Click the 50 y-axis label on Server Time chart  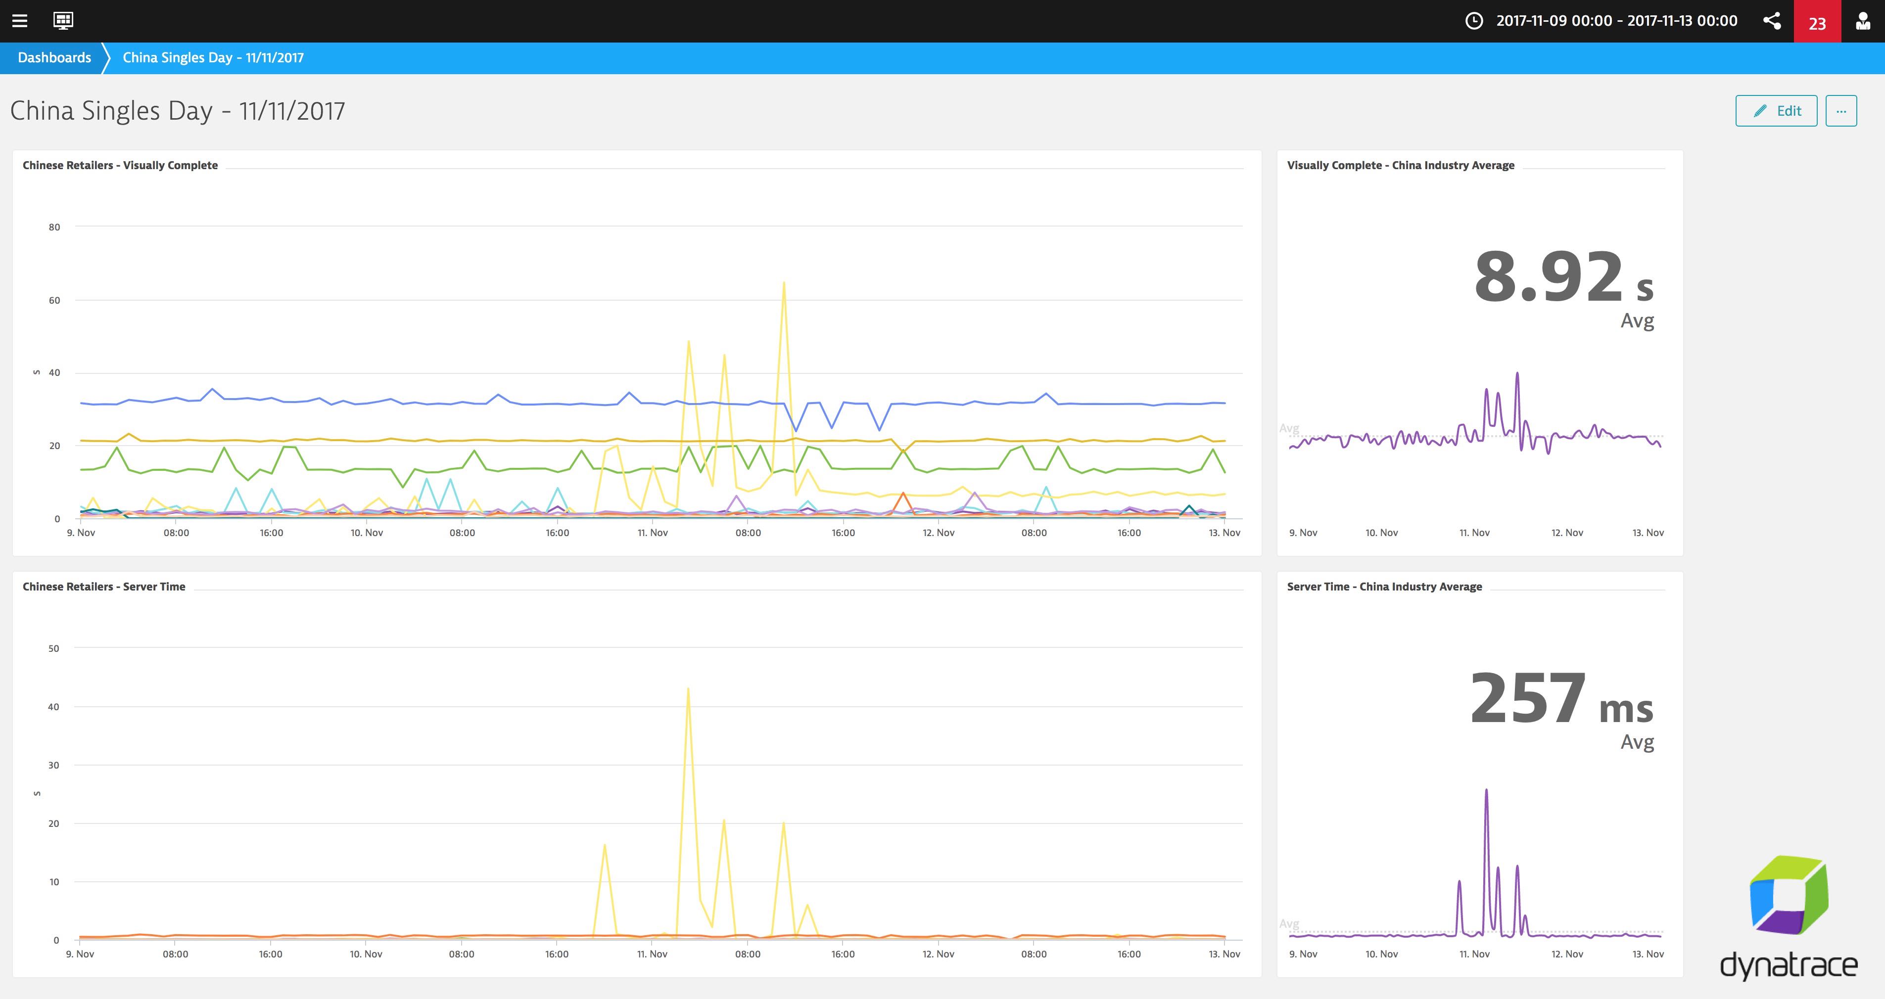53,648
